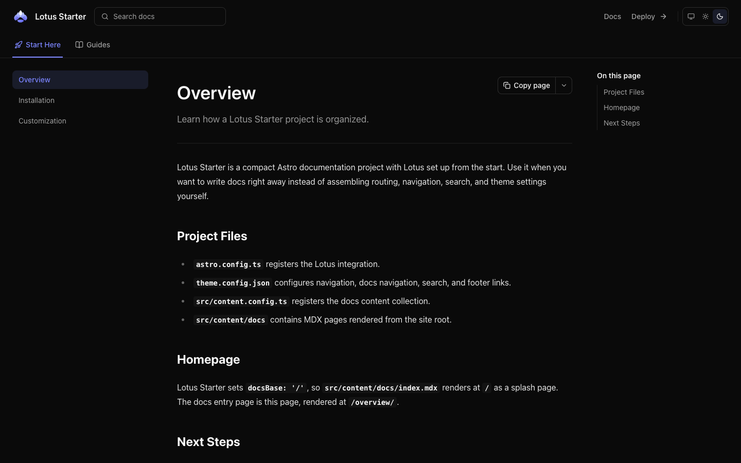Click the rocket icon beside Start Here
Screen dimensions: 741x463
(x=19, y=45)
